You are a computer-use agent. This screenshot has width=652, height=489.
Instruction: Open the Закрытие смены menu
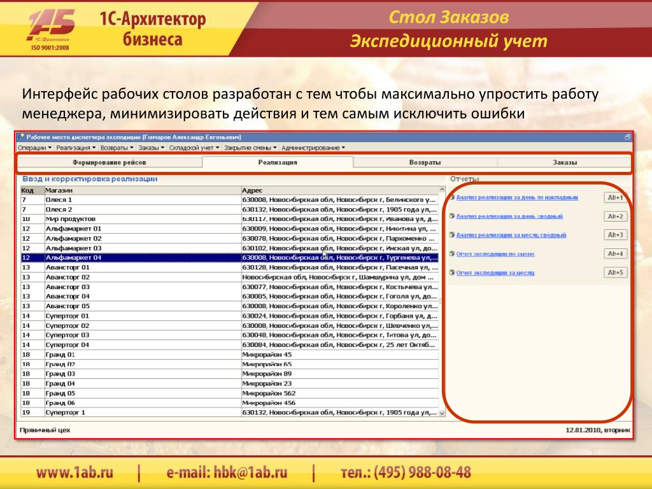[250, 148]
